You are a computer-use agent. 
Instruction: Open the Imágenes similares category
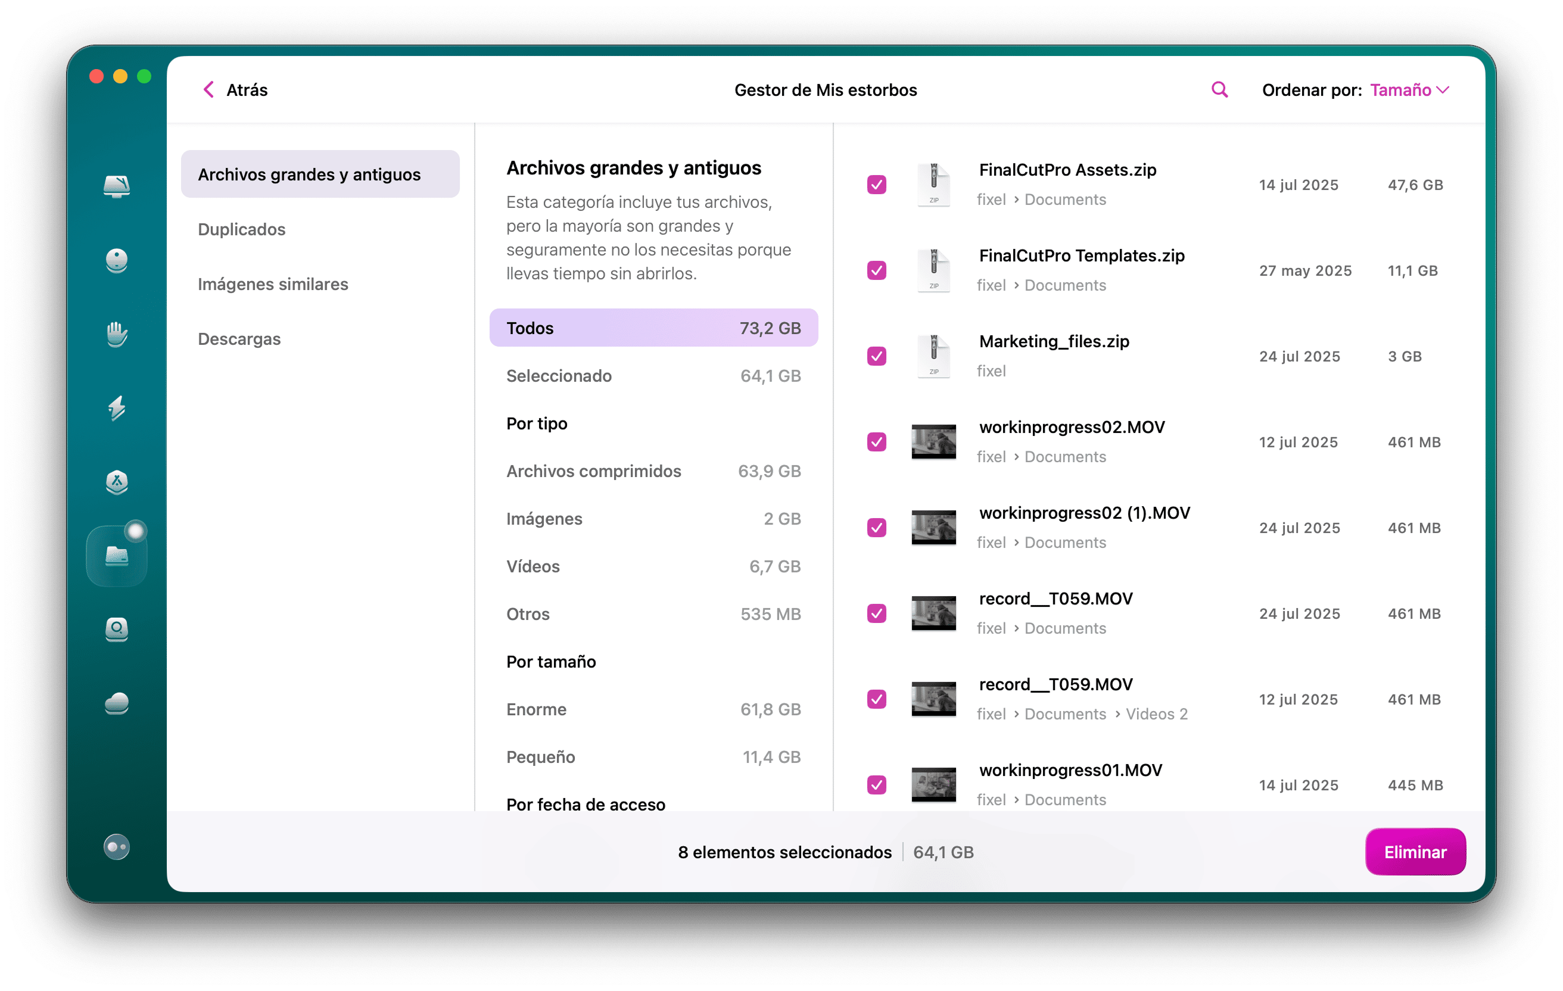(273, 283)
